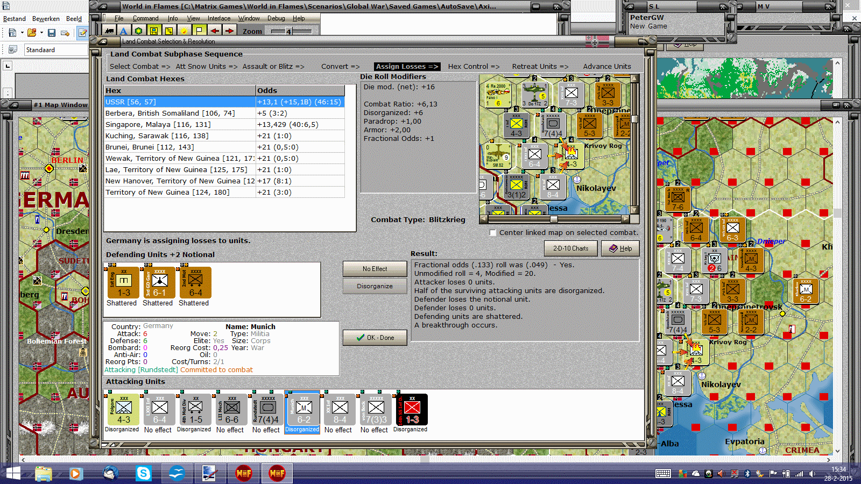This screenshot has height=484, width=861.
Task: Open the Debug menu
Action: pos(276,18)
